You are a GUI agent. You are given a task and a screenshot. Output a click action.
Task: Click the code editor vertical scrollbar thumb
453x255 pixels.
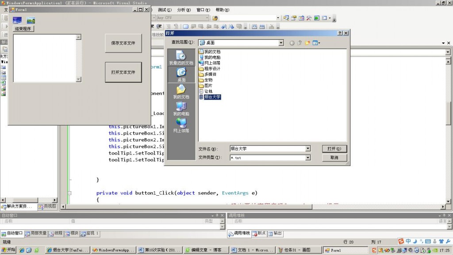pos(448,113)
